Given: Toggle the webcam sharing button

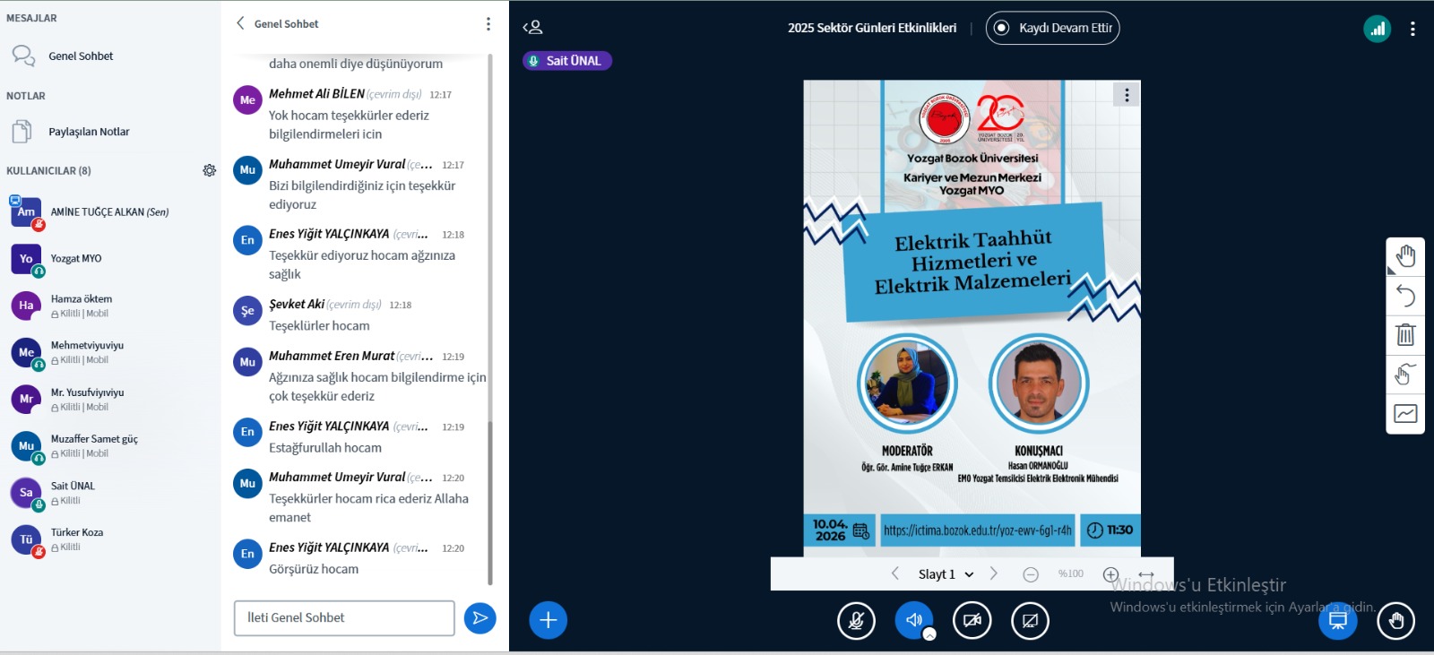Looking at the screenshot, I should tap(972, 620).
